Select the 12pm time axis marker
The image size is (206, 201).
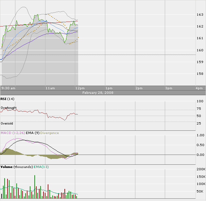coord(79,88)
